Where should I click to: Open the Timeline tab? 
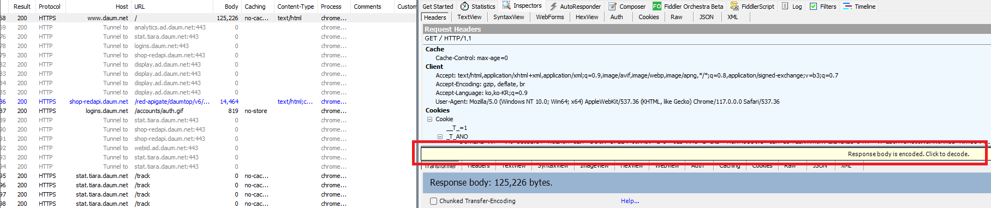[859, 7]
